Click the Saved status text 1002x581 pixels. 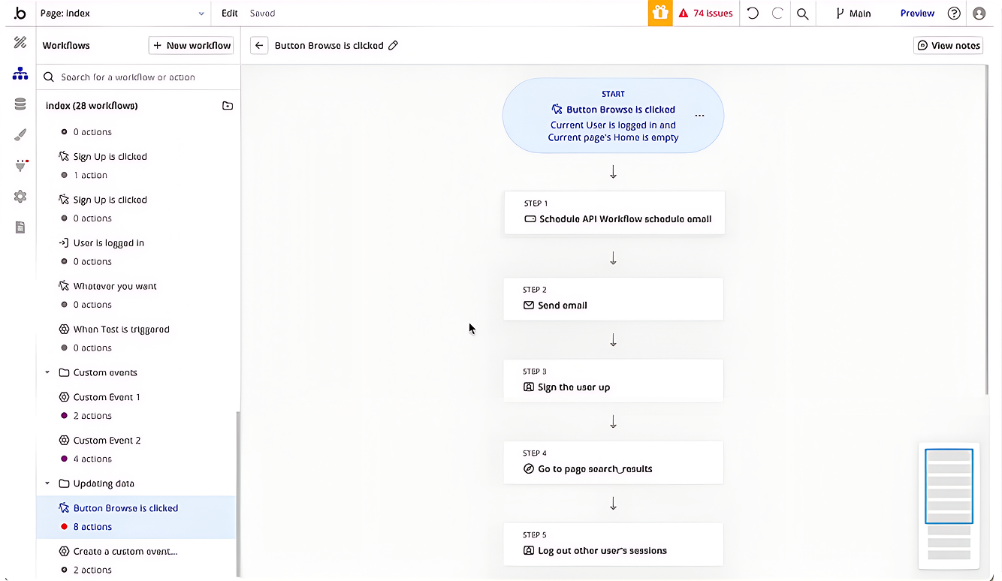click(263, 13)
